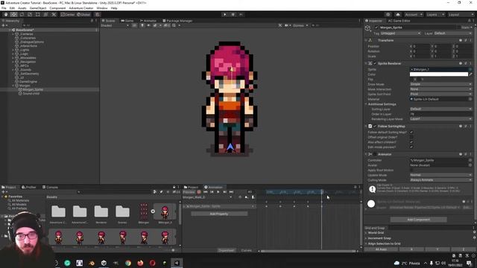Go to the last keyframe in Animation
The height and width of the screenshot is (268, 477).
231,192
